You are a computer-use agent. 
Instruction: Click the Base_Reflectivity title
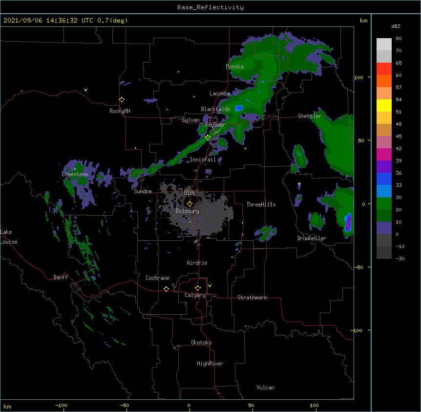pos(210,7)
